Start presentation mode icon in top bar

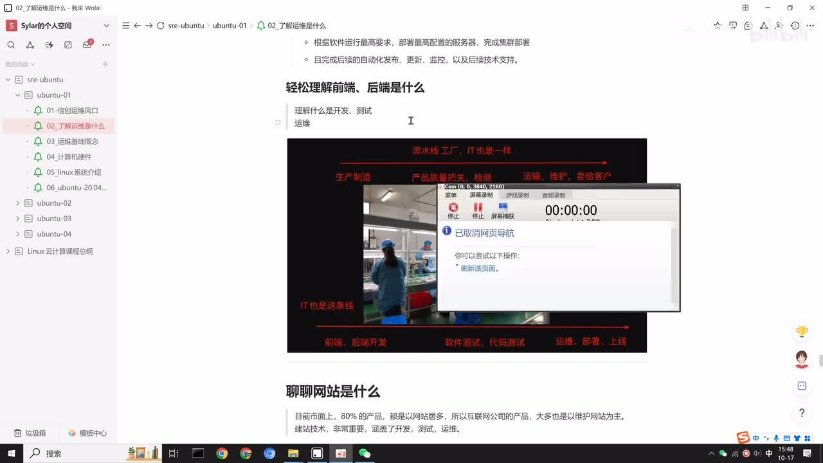pyautogui.click(x=733, y=26)
